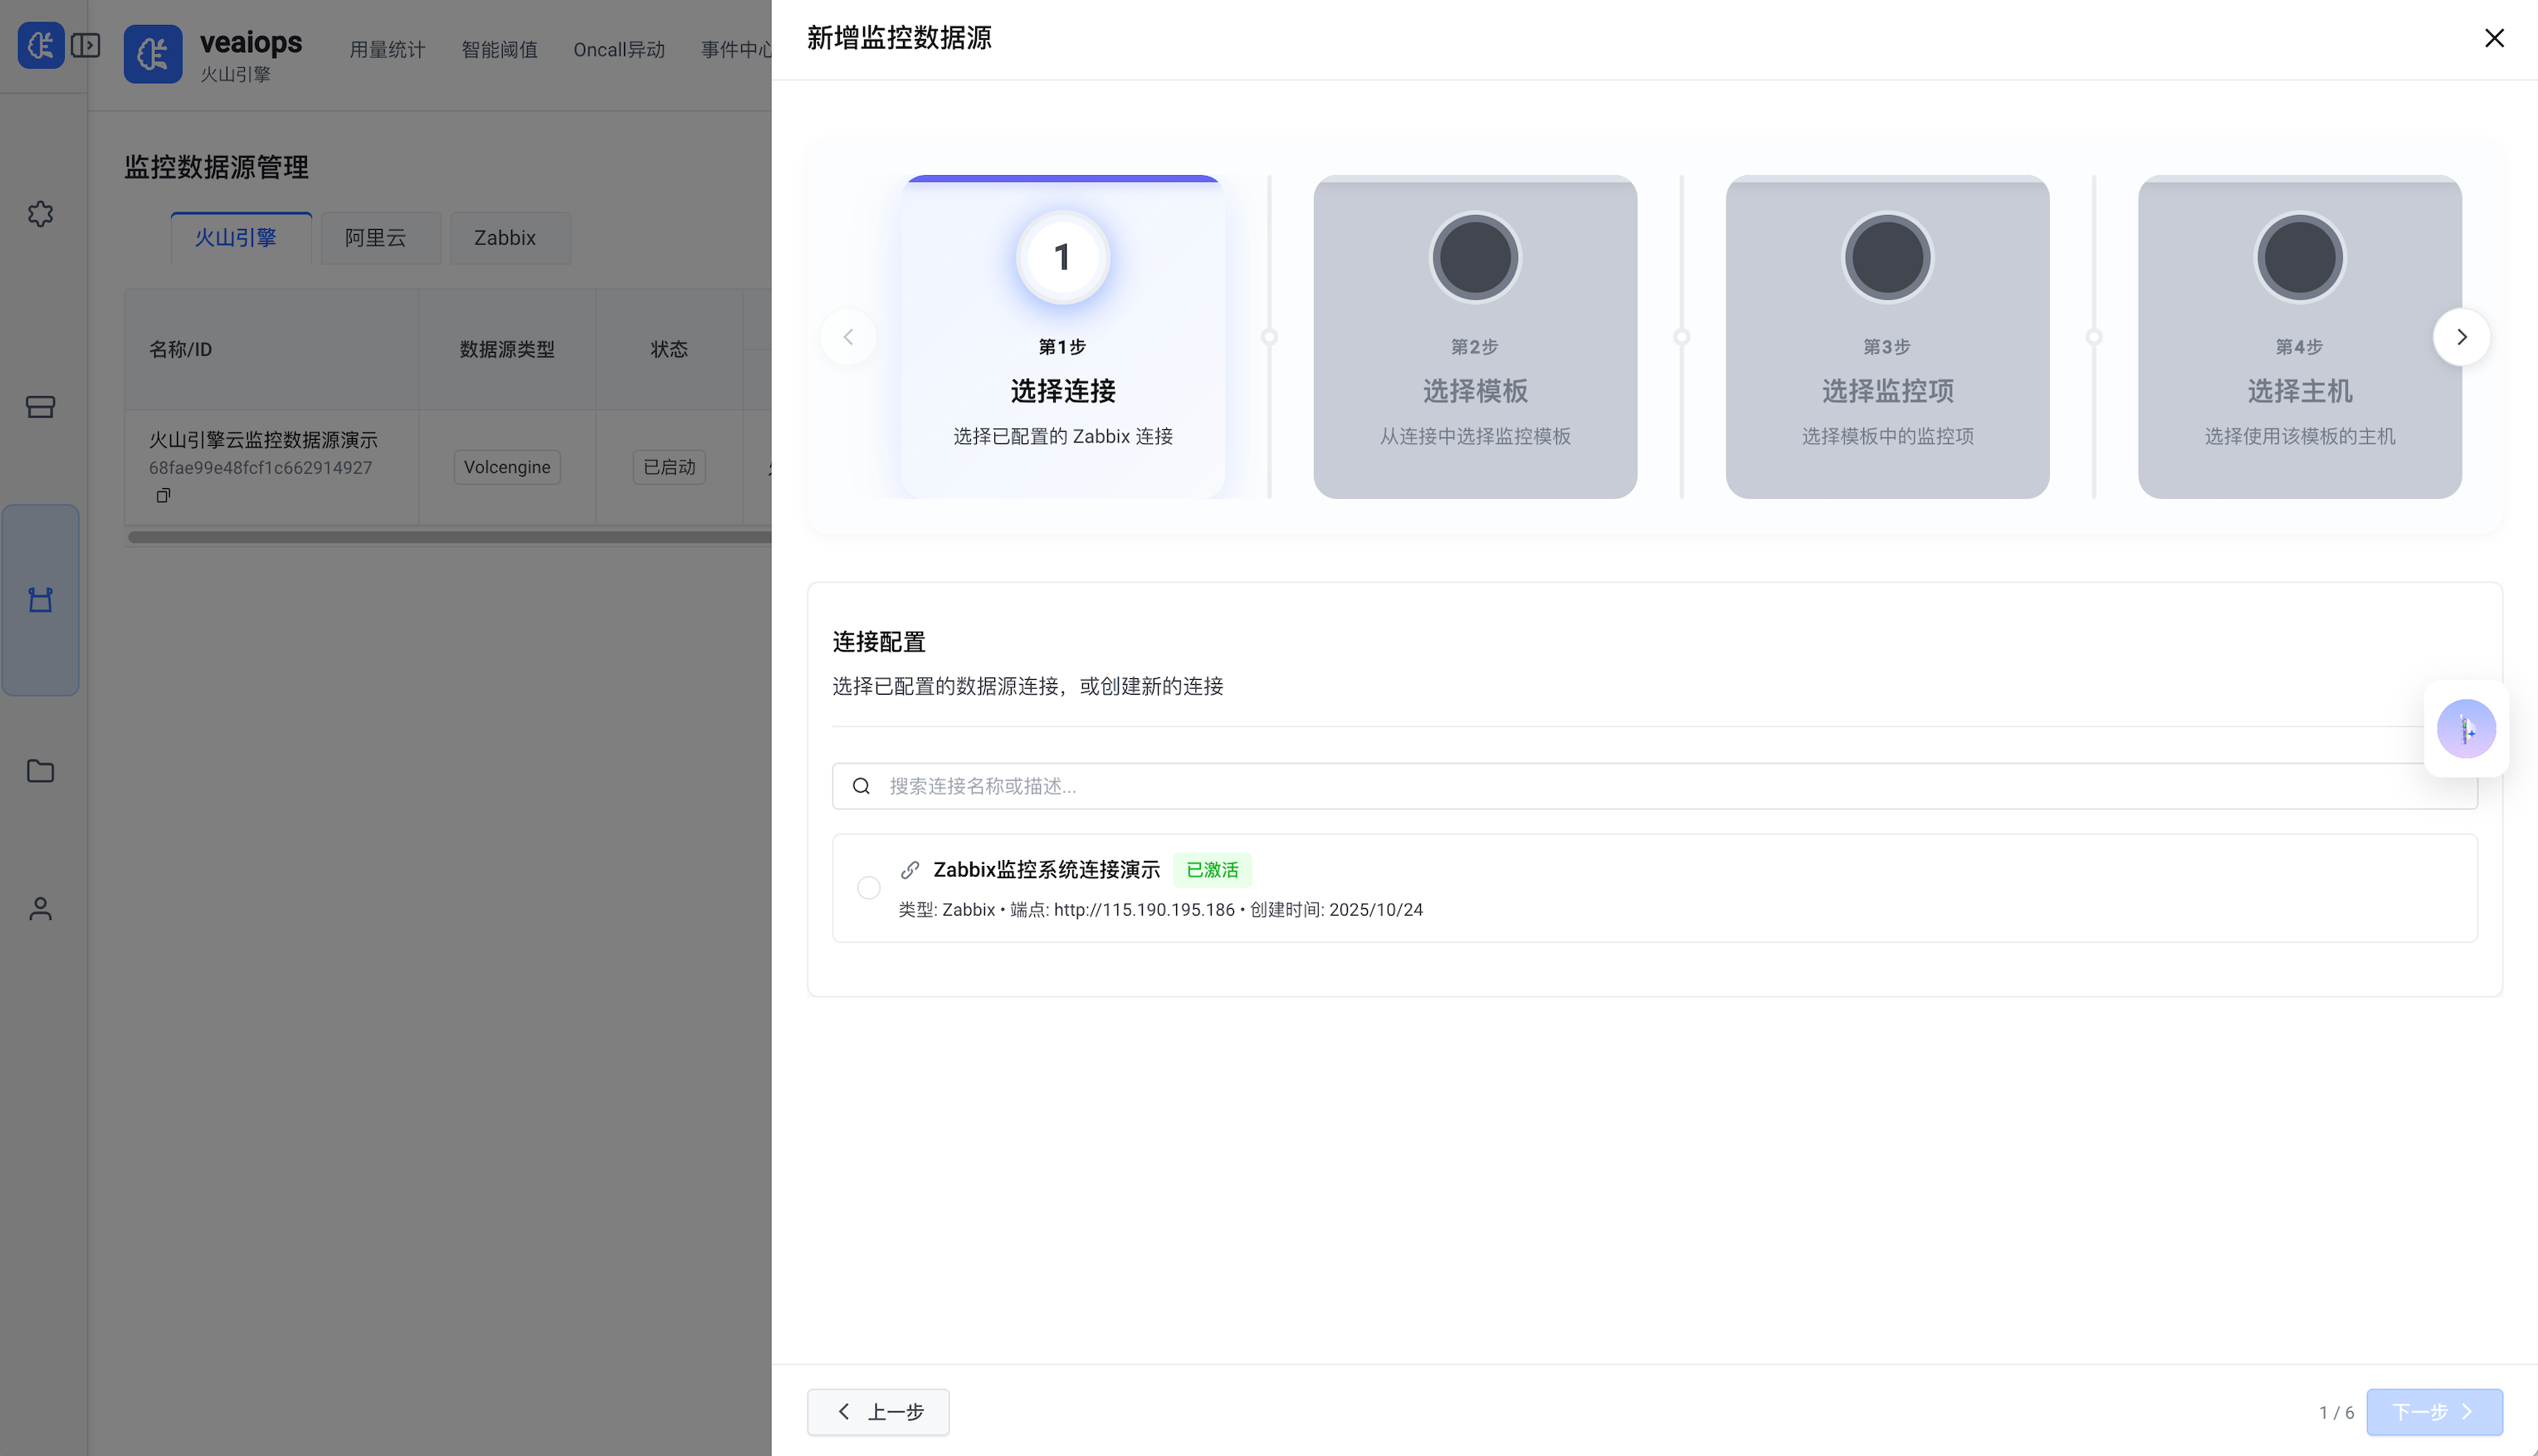Click the link icon beside Zabbix监控系统连接演示
The image size is (2538, 1456).
click(909, 869)
